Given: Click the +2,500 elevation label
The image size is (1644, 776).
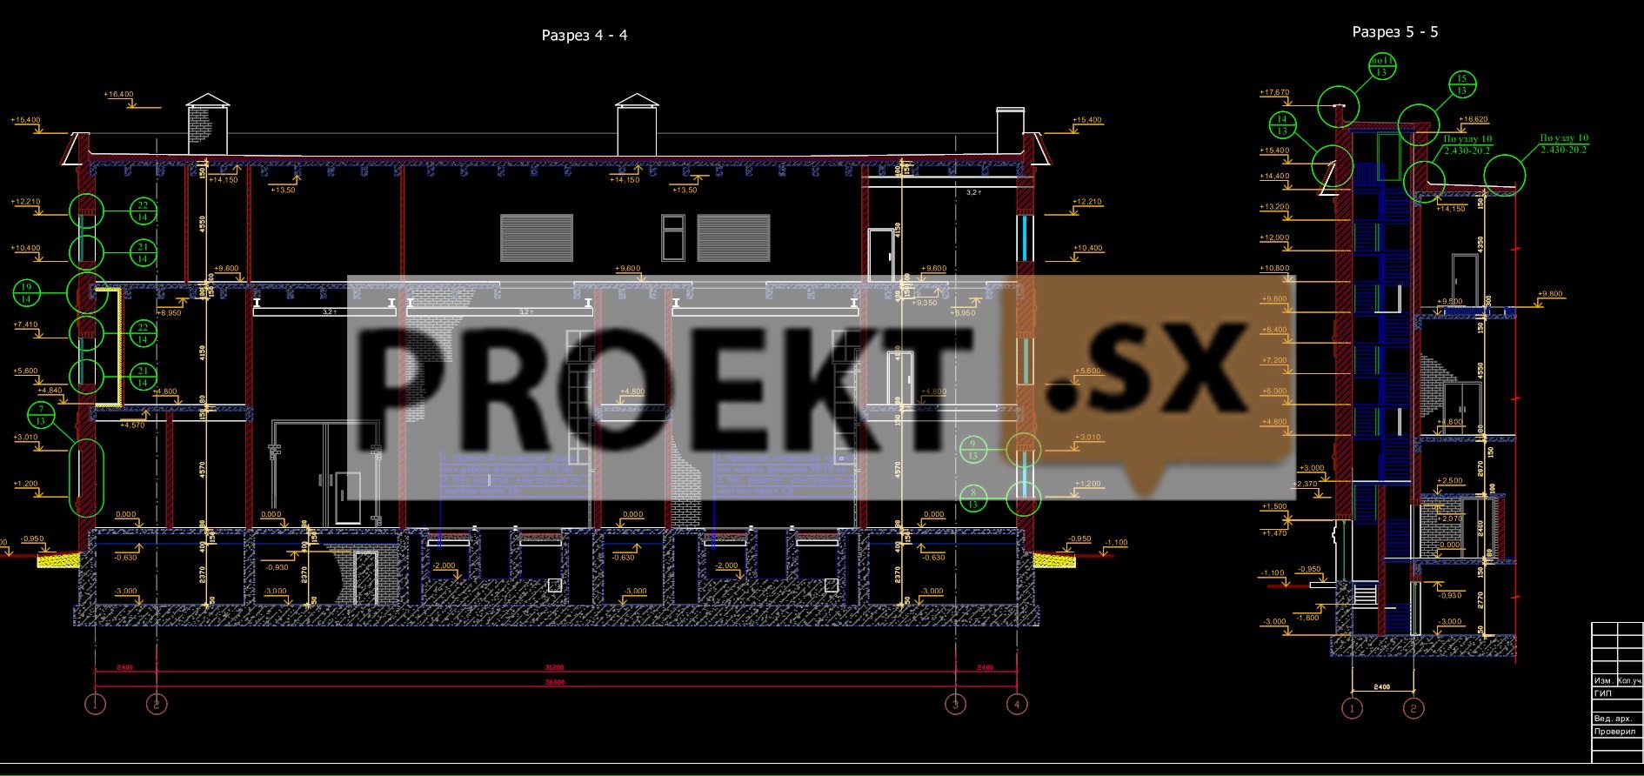Looking at the screenshot, I should click(x=1451, y=480).
